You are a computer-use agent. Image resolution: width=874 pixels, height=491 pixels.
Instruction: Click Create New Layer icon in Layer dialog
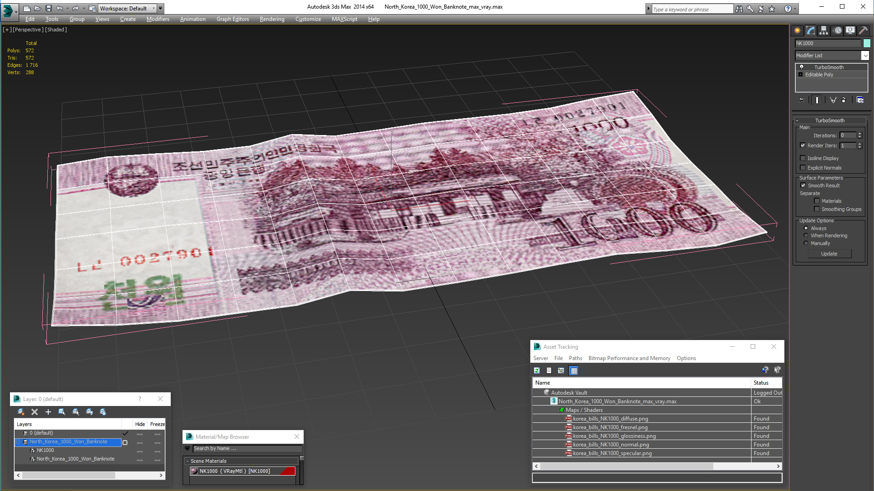pos(21,412)
